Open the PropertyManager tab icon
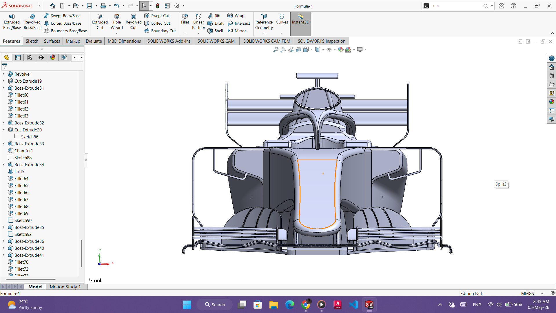The image size is (556, 313). click(18, 57)
